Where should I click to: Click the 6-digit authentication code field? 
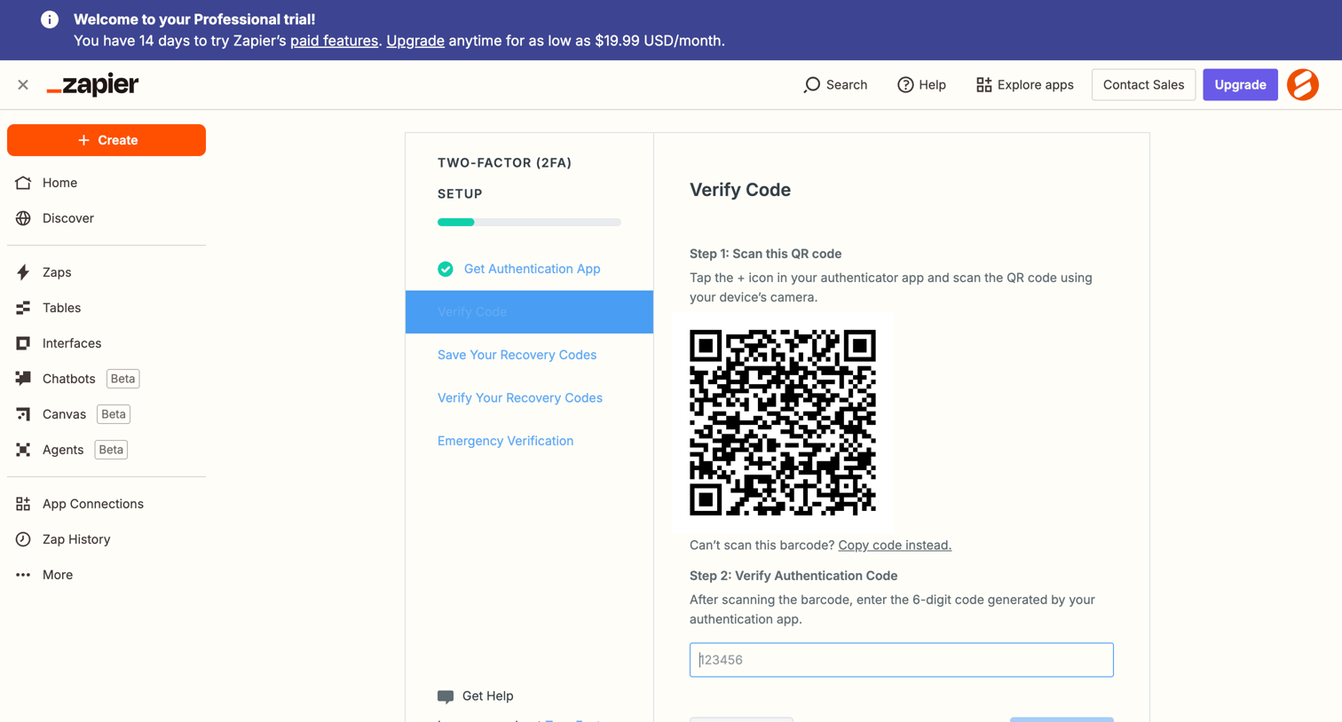pyautogui.click(x=901, y=660)
